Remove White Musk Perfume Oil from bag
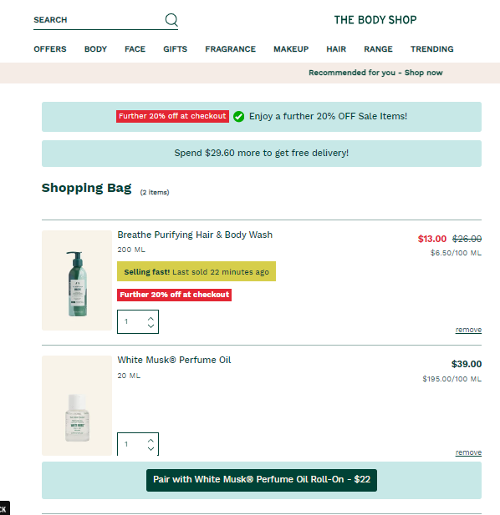500x515 pixels. pos(468,452)
